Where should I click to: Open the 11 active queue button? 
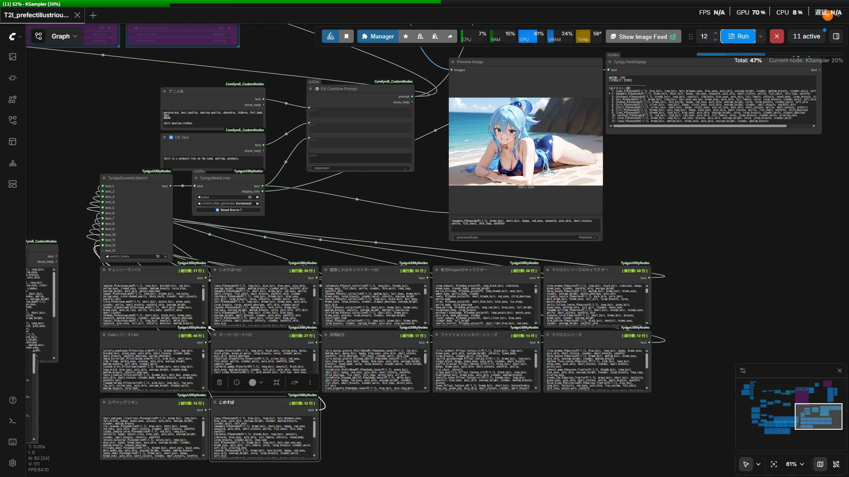click(807, 36)
